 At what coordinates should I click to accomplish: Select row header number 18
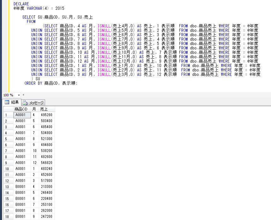pyautogui.click(x=8, y=217)
